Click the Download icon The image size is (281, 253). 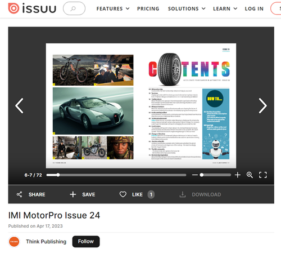[183, 194]
